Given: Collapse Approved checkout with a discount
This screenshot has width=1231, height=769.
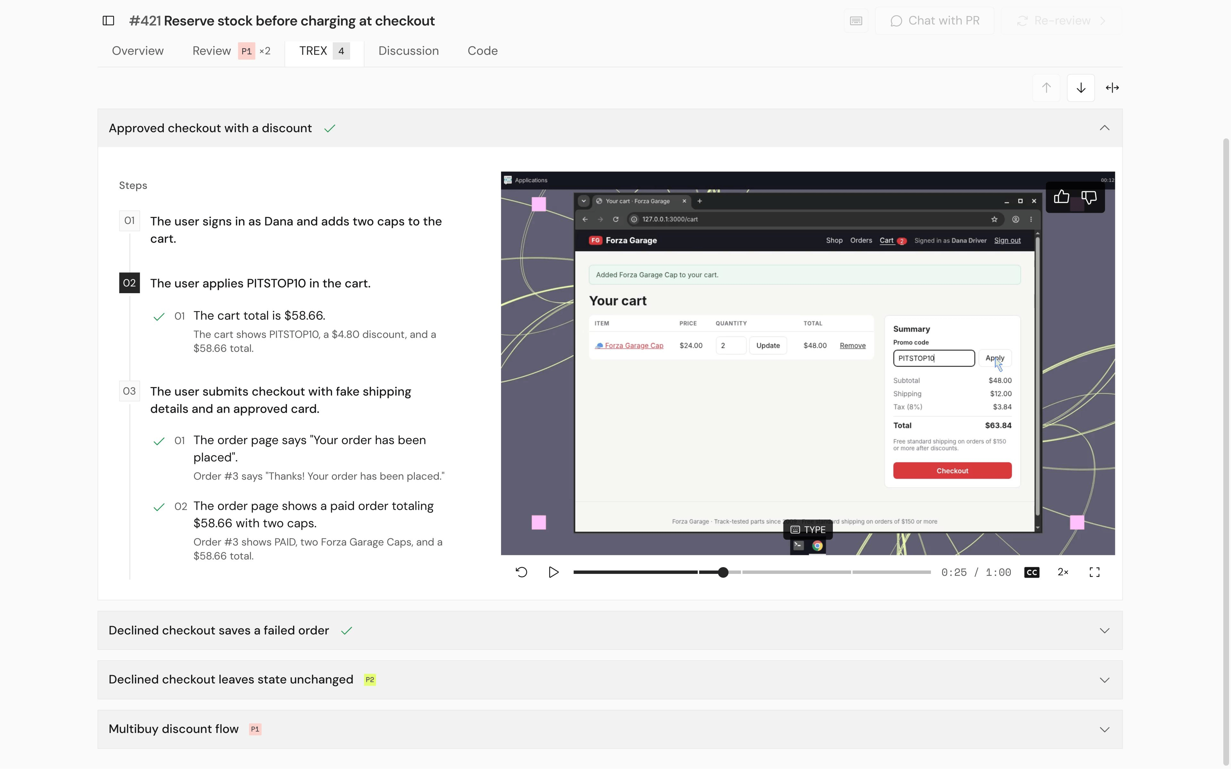Looking at the screenshot, I should [x=610, y=128].
